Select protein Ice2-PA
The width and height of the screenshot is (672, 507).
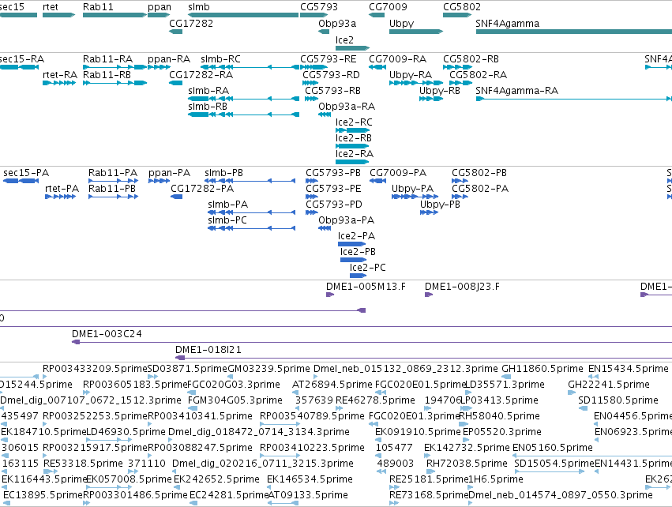[352, 244]
